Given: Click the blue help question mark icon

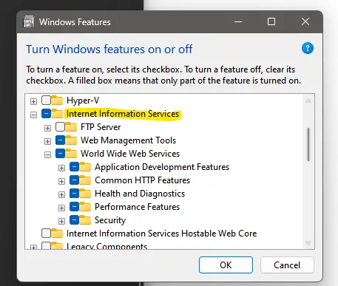Looking at the screenshot, I should (308, 48).
